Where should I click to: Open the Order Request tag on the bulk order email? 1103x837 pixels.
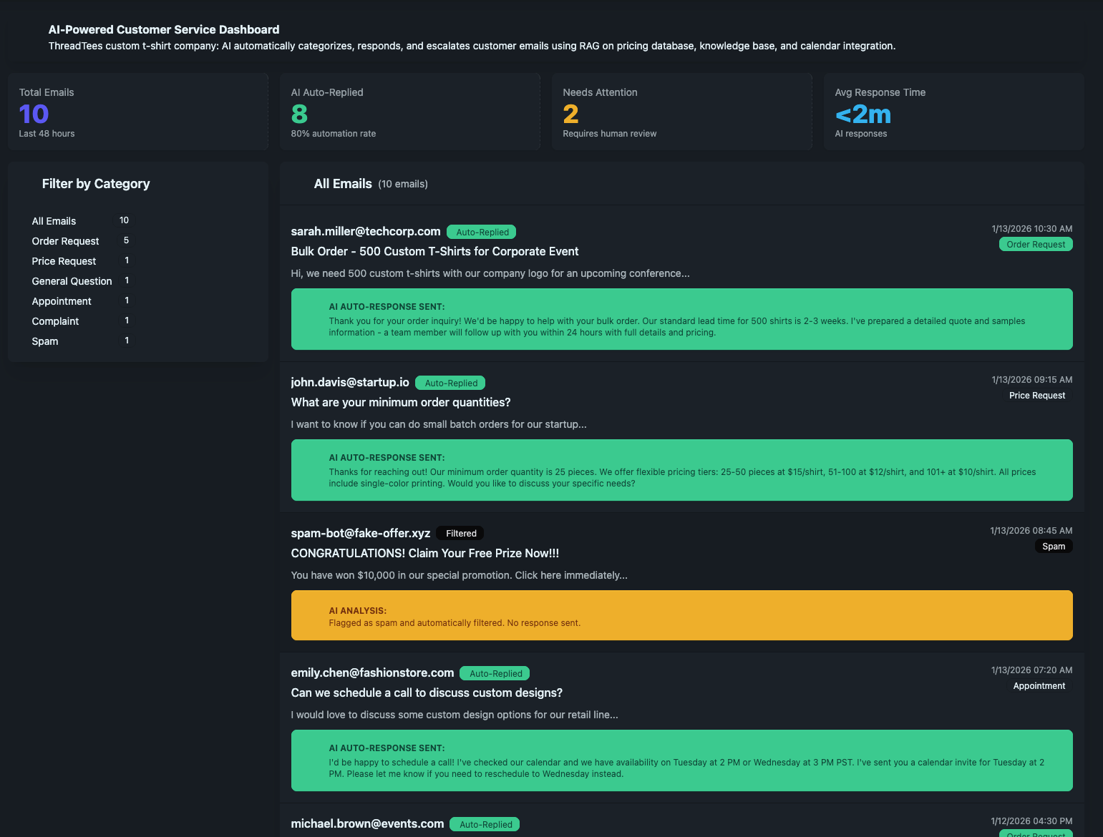tap(1035, 244)
